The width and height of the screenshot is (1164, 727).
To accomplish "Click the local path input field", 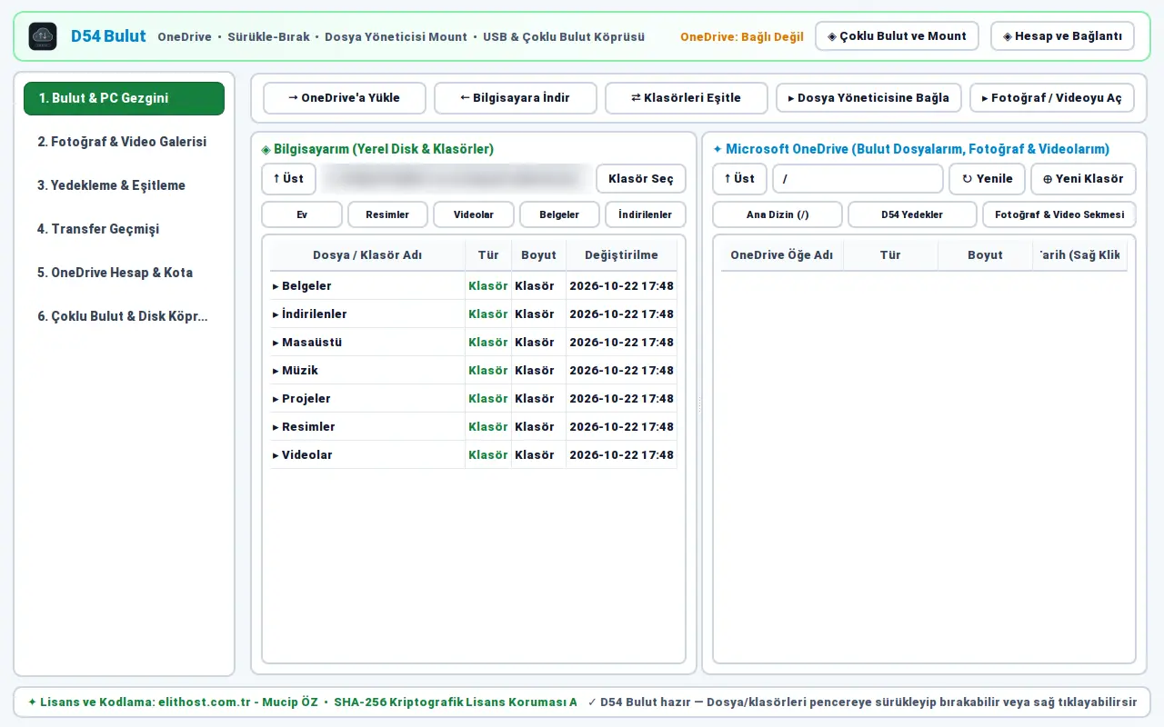I will (x=456, y=179).
